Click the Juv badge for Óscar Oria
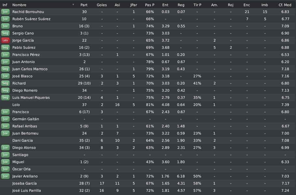The image size is (296, 195). point(5,169)
